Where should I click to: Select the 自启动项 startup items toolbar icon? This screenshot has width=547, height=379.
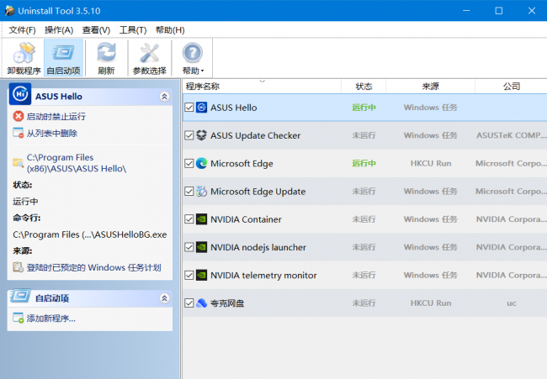(x=63, y=53)
